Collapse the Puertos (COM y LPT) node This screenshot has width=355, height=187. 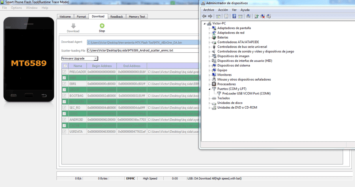click(209, 89)
